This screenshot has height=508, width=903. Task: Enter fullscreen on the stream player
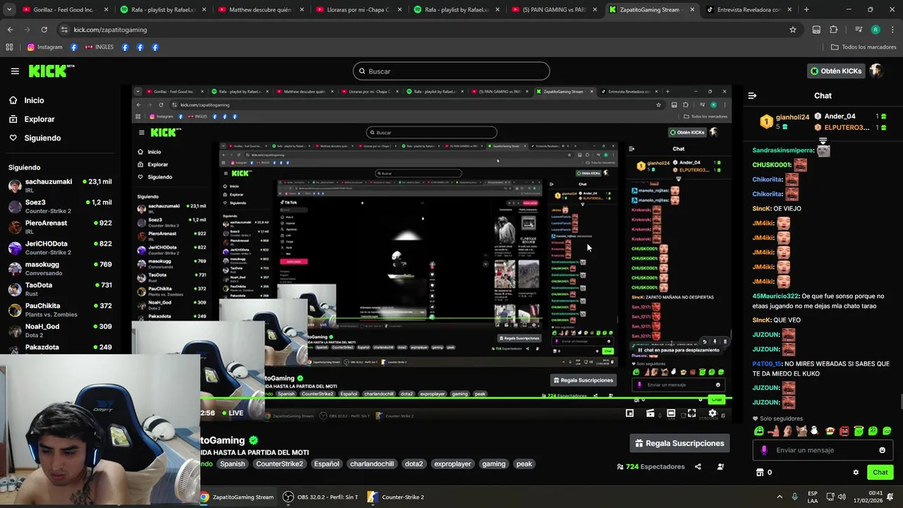tap(691, 413)
